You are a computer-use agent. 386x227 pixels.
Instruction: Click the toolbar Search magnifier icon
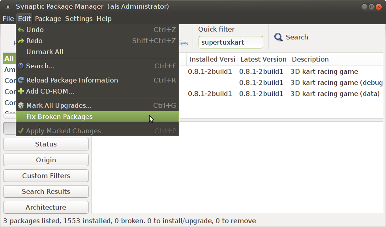click(x=279, y=37)
